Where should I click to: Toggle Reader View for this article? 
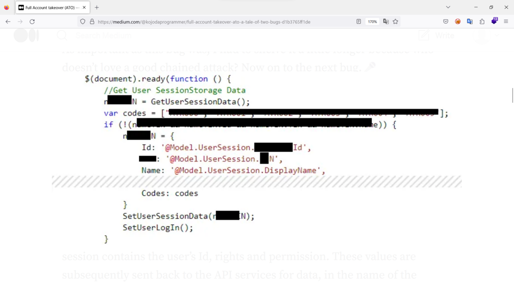click(x=359, y=21)
